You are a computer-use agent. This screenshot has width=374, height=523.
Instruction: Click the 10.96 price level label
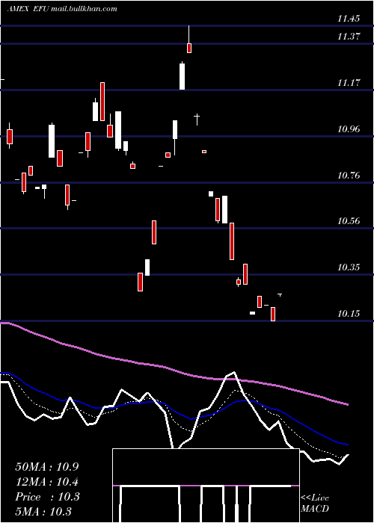(349, 129)
